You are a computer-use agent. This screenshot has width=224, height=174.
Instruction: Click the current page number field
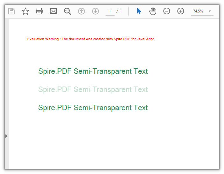pos(110,11)
